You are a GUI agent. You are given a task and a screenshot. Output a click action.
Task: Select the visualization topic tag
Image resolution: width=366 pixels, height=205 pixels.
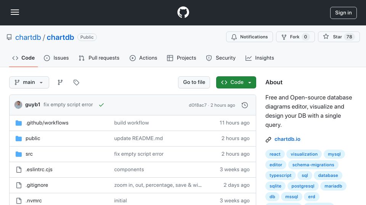click(304, 154)
